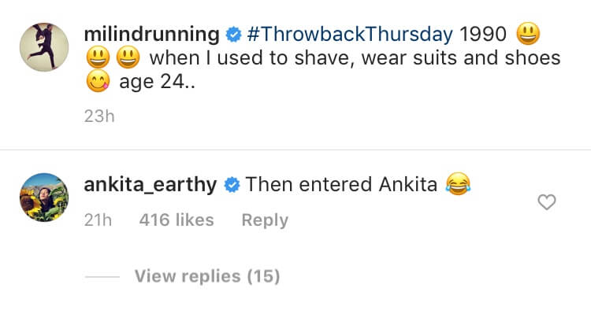Open the #ThrowbackThursday hashtag
This screenshot has height=310, width=591.
350,35
